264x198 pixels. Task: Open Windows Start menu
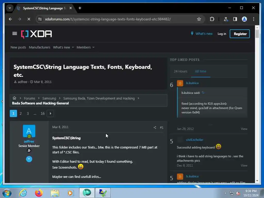click(x=7, y=193)
